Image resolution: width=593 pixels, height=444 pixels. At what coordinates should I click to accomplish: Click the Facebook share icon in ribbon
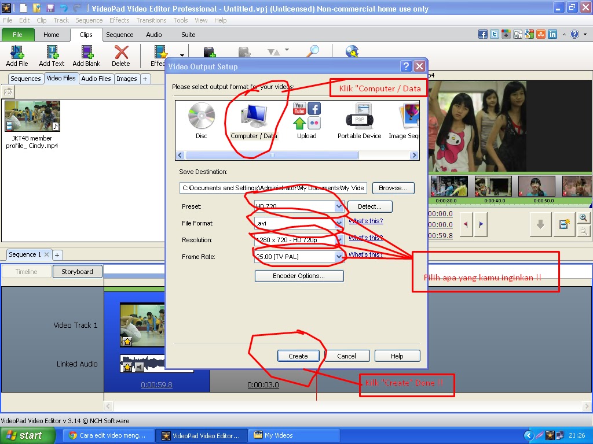click(482, 34)
